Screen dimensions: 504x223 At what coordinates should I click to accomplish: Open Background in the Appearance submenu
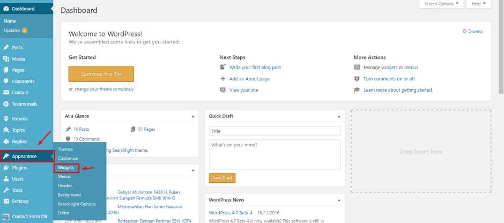click(69, 195)
